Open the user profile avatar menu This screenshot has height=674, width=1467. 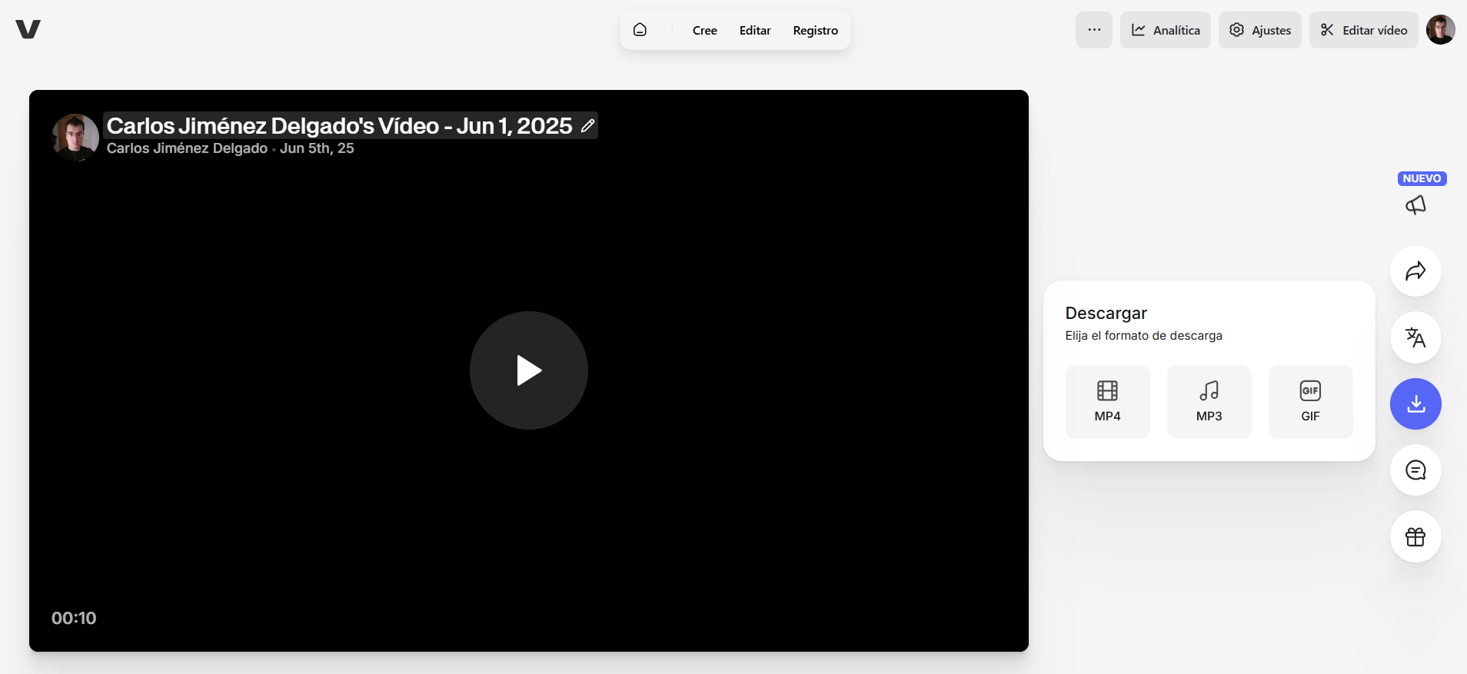coord(1440,30)
